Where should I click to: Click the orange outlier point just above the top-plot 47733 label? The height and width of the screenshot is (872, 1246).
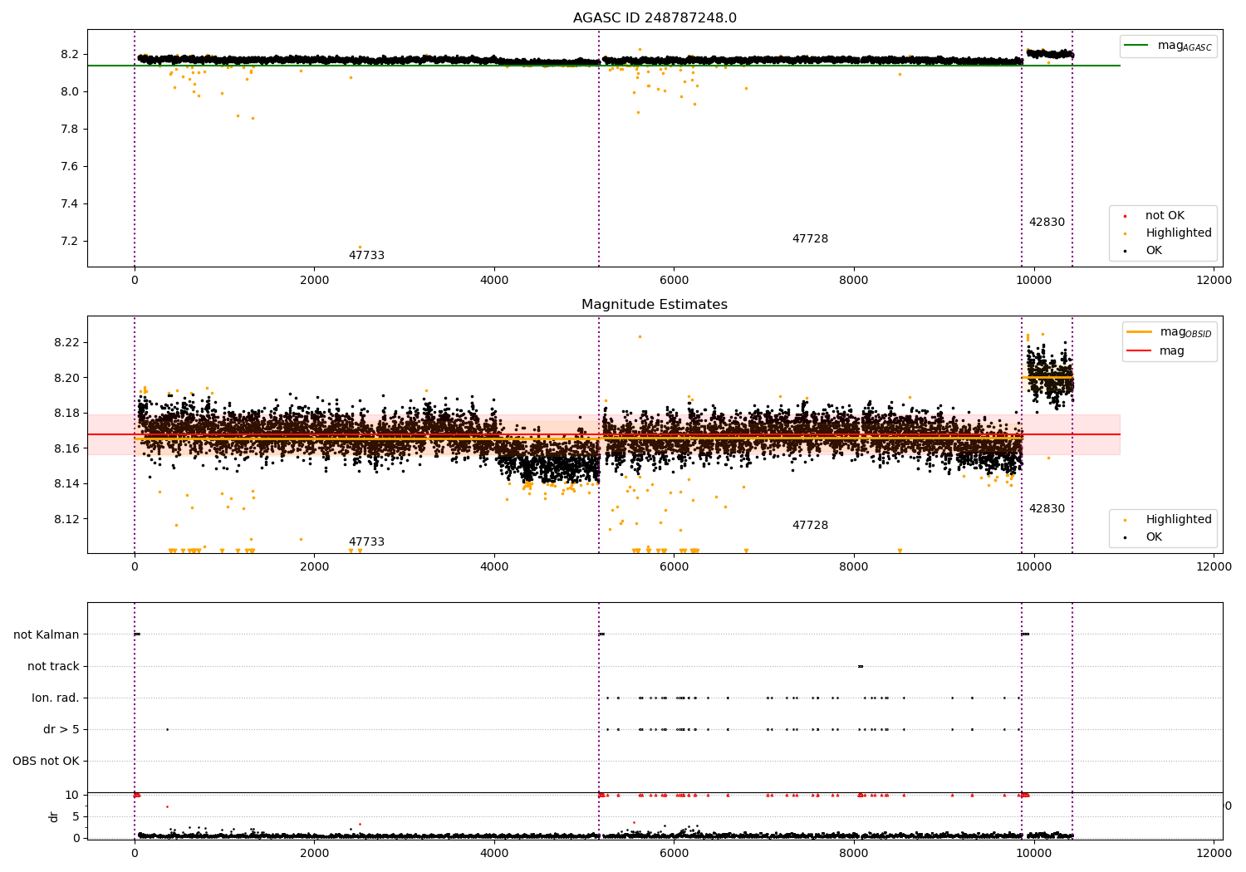360,247
